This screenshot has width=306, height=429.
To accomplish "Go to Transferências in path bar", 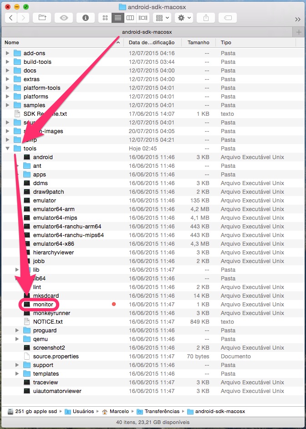I will pos(158,411).
